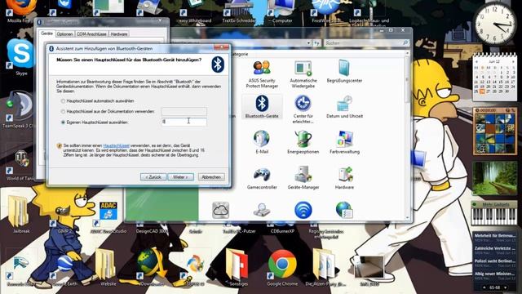Switch to the Hardware tab
This screenshot has height=294, width=522.
[119, 34]
